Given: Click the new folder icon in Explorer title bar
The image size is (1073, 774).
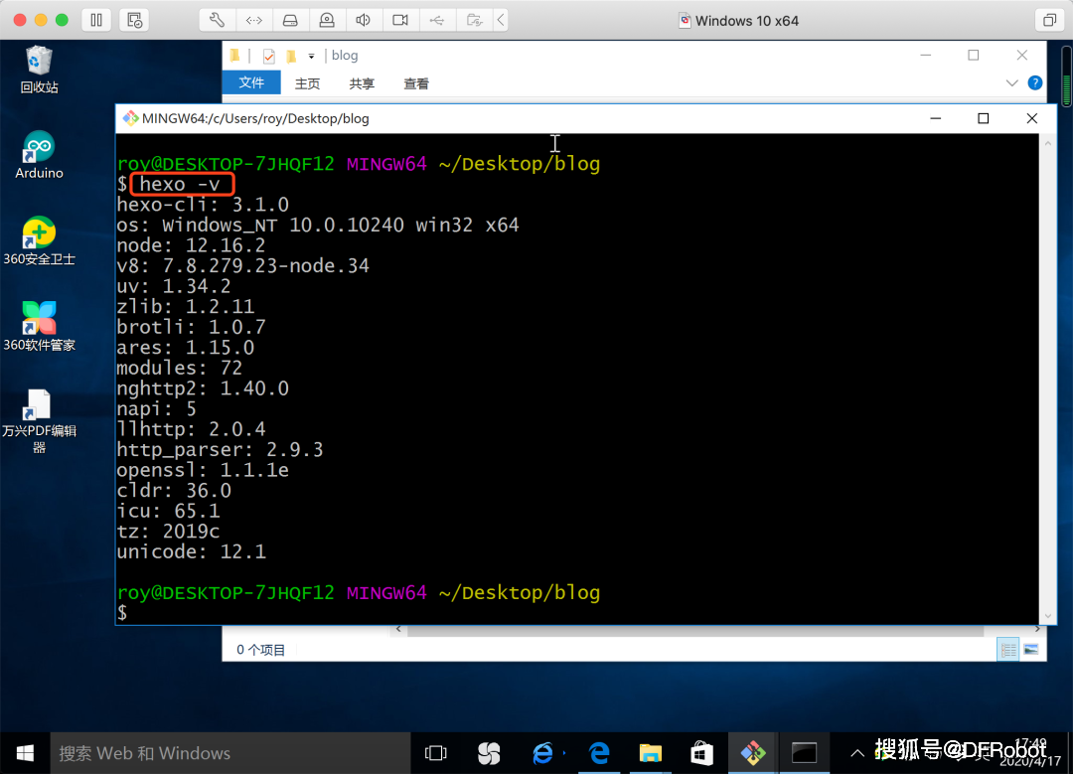Looking at the screenshot, I should (291, 56).
